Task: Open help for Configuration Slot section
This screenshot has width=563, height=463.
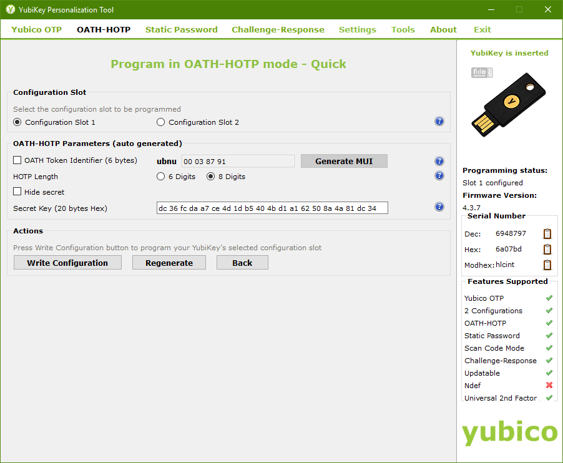Action: tap(439, 121)
